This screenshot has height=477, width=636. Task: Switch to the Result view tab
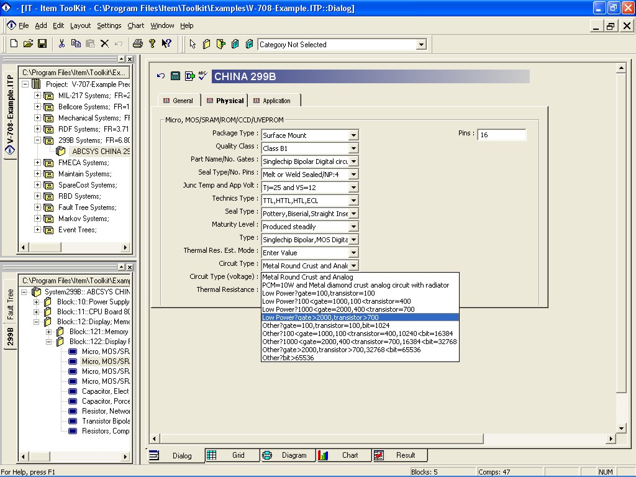(399, 455)
